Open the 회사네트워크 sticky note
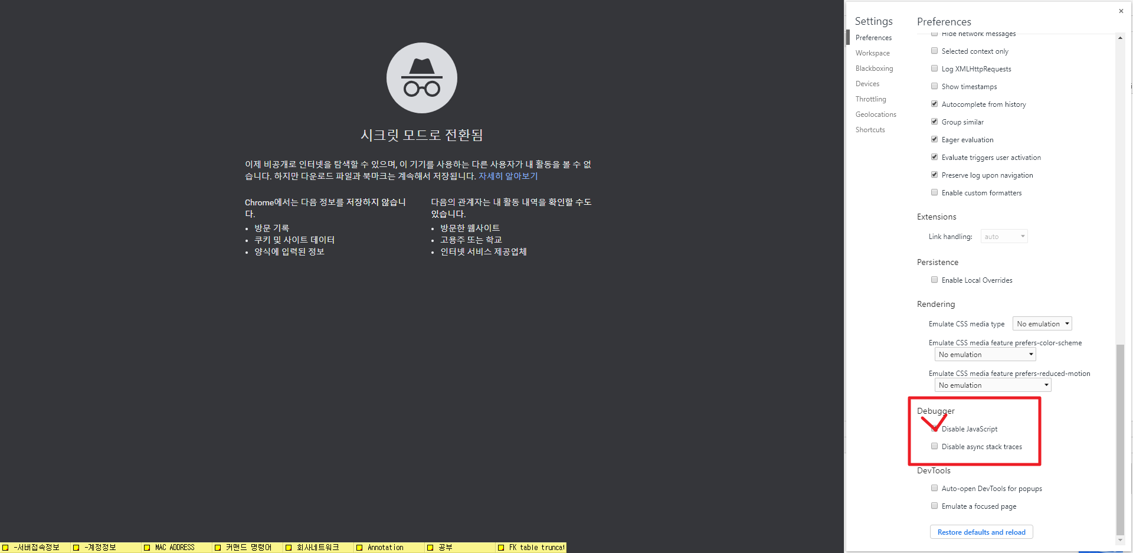1133x553 pixels. pyautogui.click(x=319, y=548)
